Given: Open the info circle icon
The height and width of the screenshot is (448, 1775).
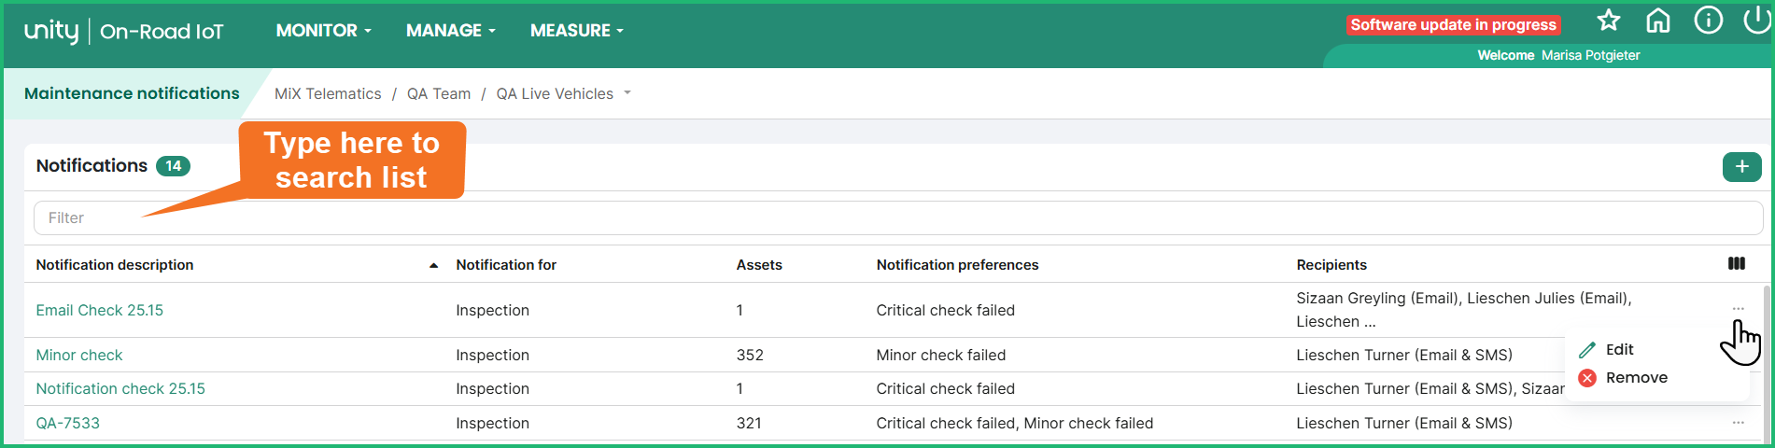Looking at the screenshot, I should pyautogui.click(x=1708, y=21).
